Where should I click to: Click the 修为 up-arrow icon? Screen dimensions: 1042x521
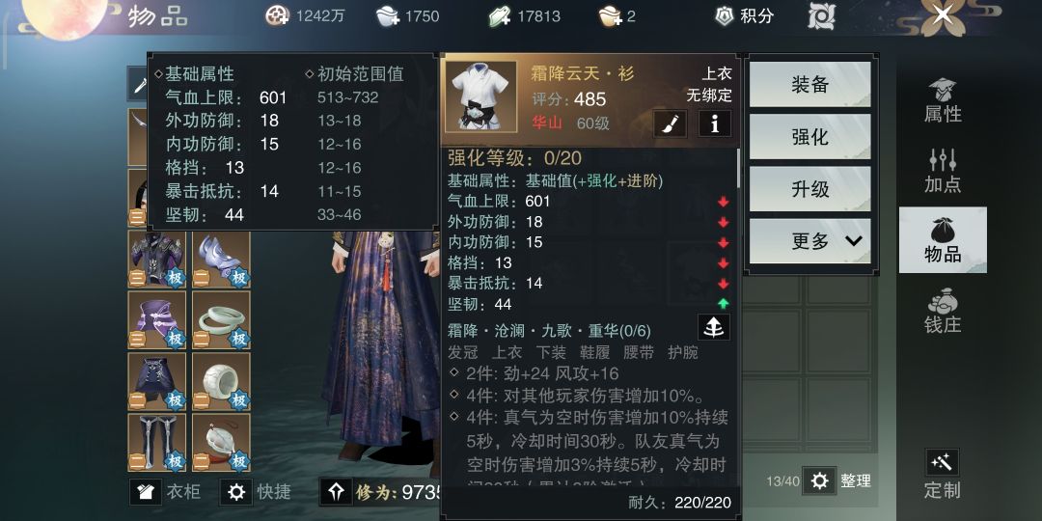click(x=337, y=492)
